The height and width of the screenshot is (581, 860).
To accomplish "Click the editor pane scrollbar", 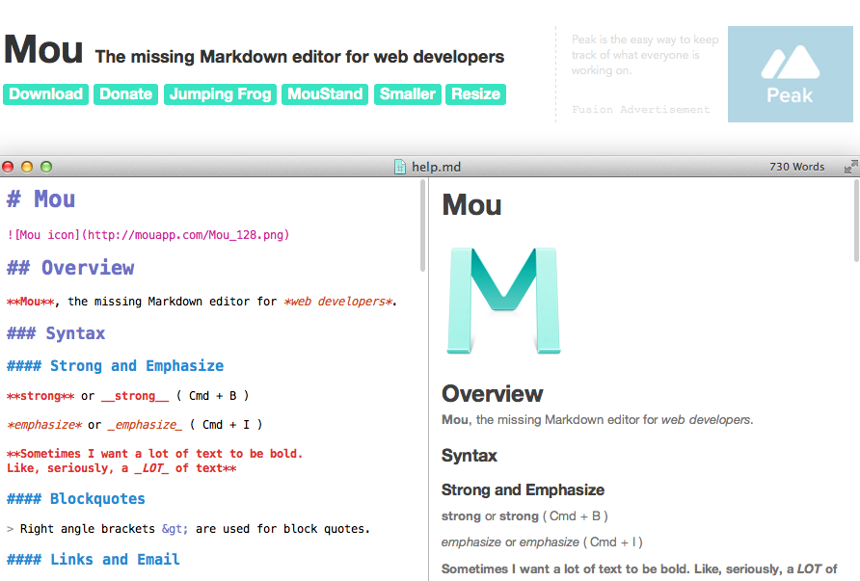I will (x=422, y=225).
